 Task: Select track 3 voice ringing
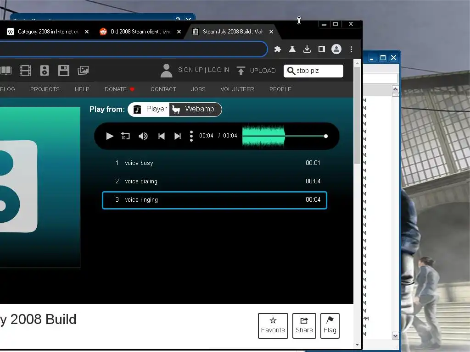[214, 200]
